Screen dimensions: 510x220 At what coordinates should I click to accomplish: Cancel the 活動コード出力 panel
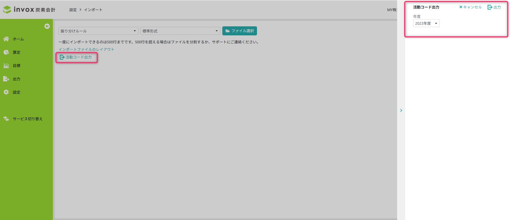pos(470,7)
